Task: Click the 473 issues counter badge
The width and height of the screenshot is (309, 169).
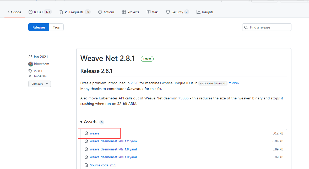Action: (x=48, y=12)
